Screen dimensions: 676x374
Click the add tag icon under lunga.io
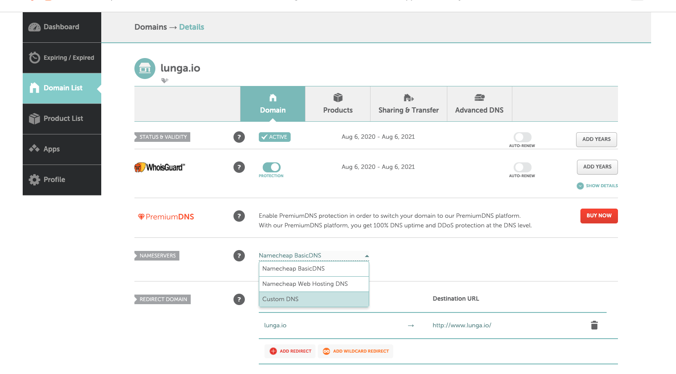tap(165, 80)
